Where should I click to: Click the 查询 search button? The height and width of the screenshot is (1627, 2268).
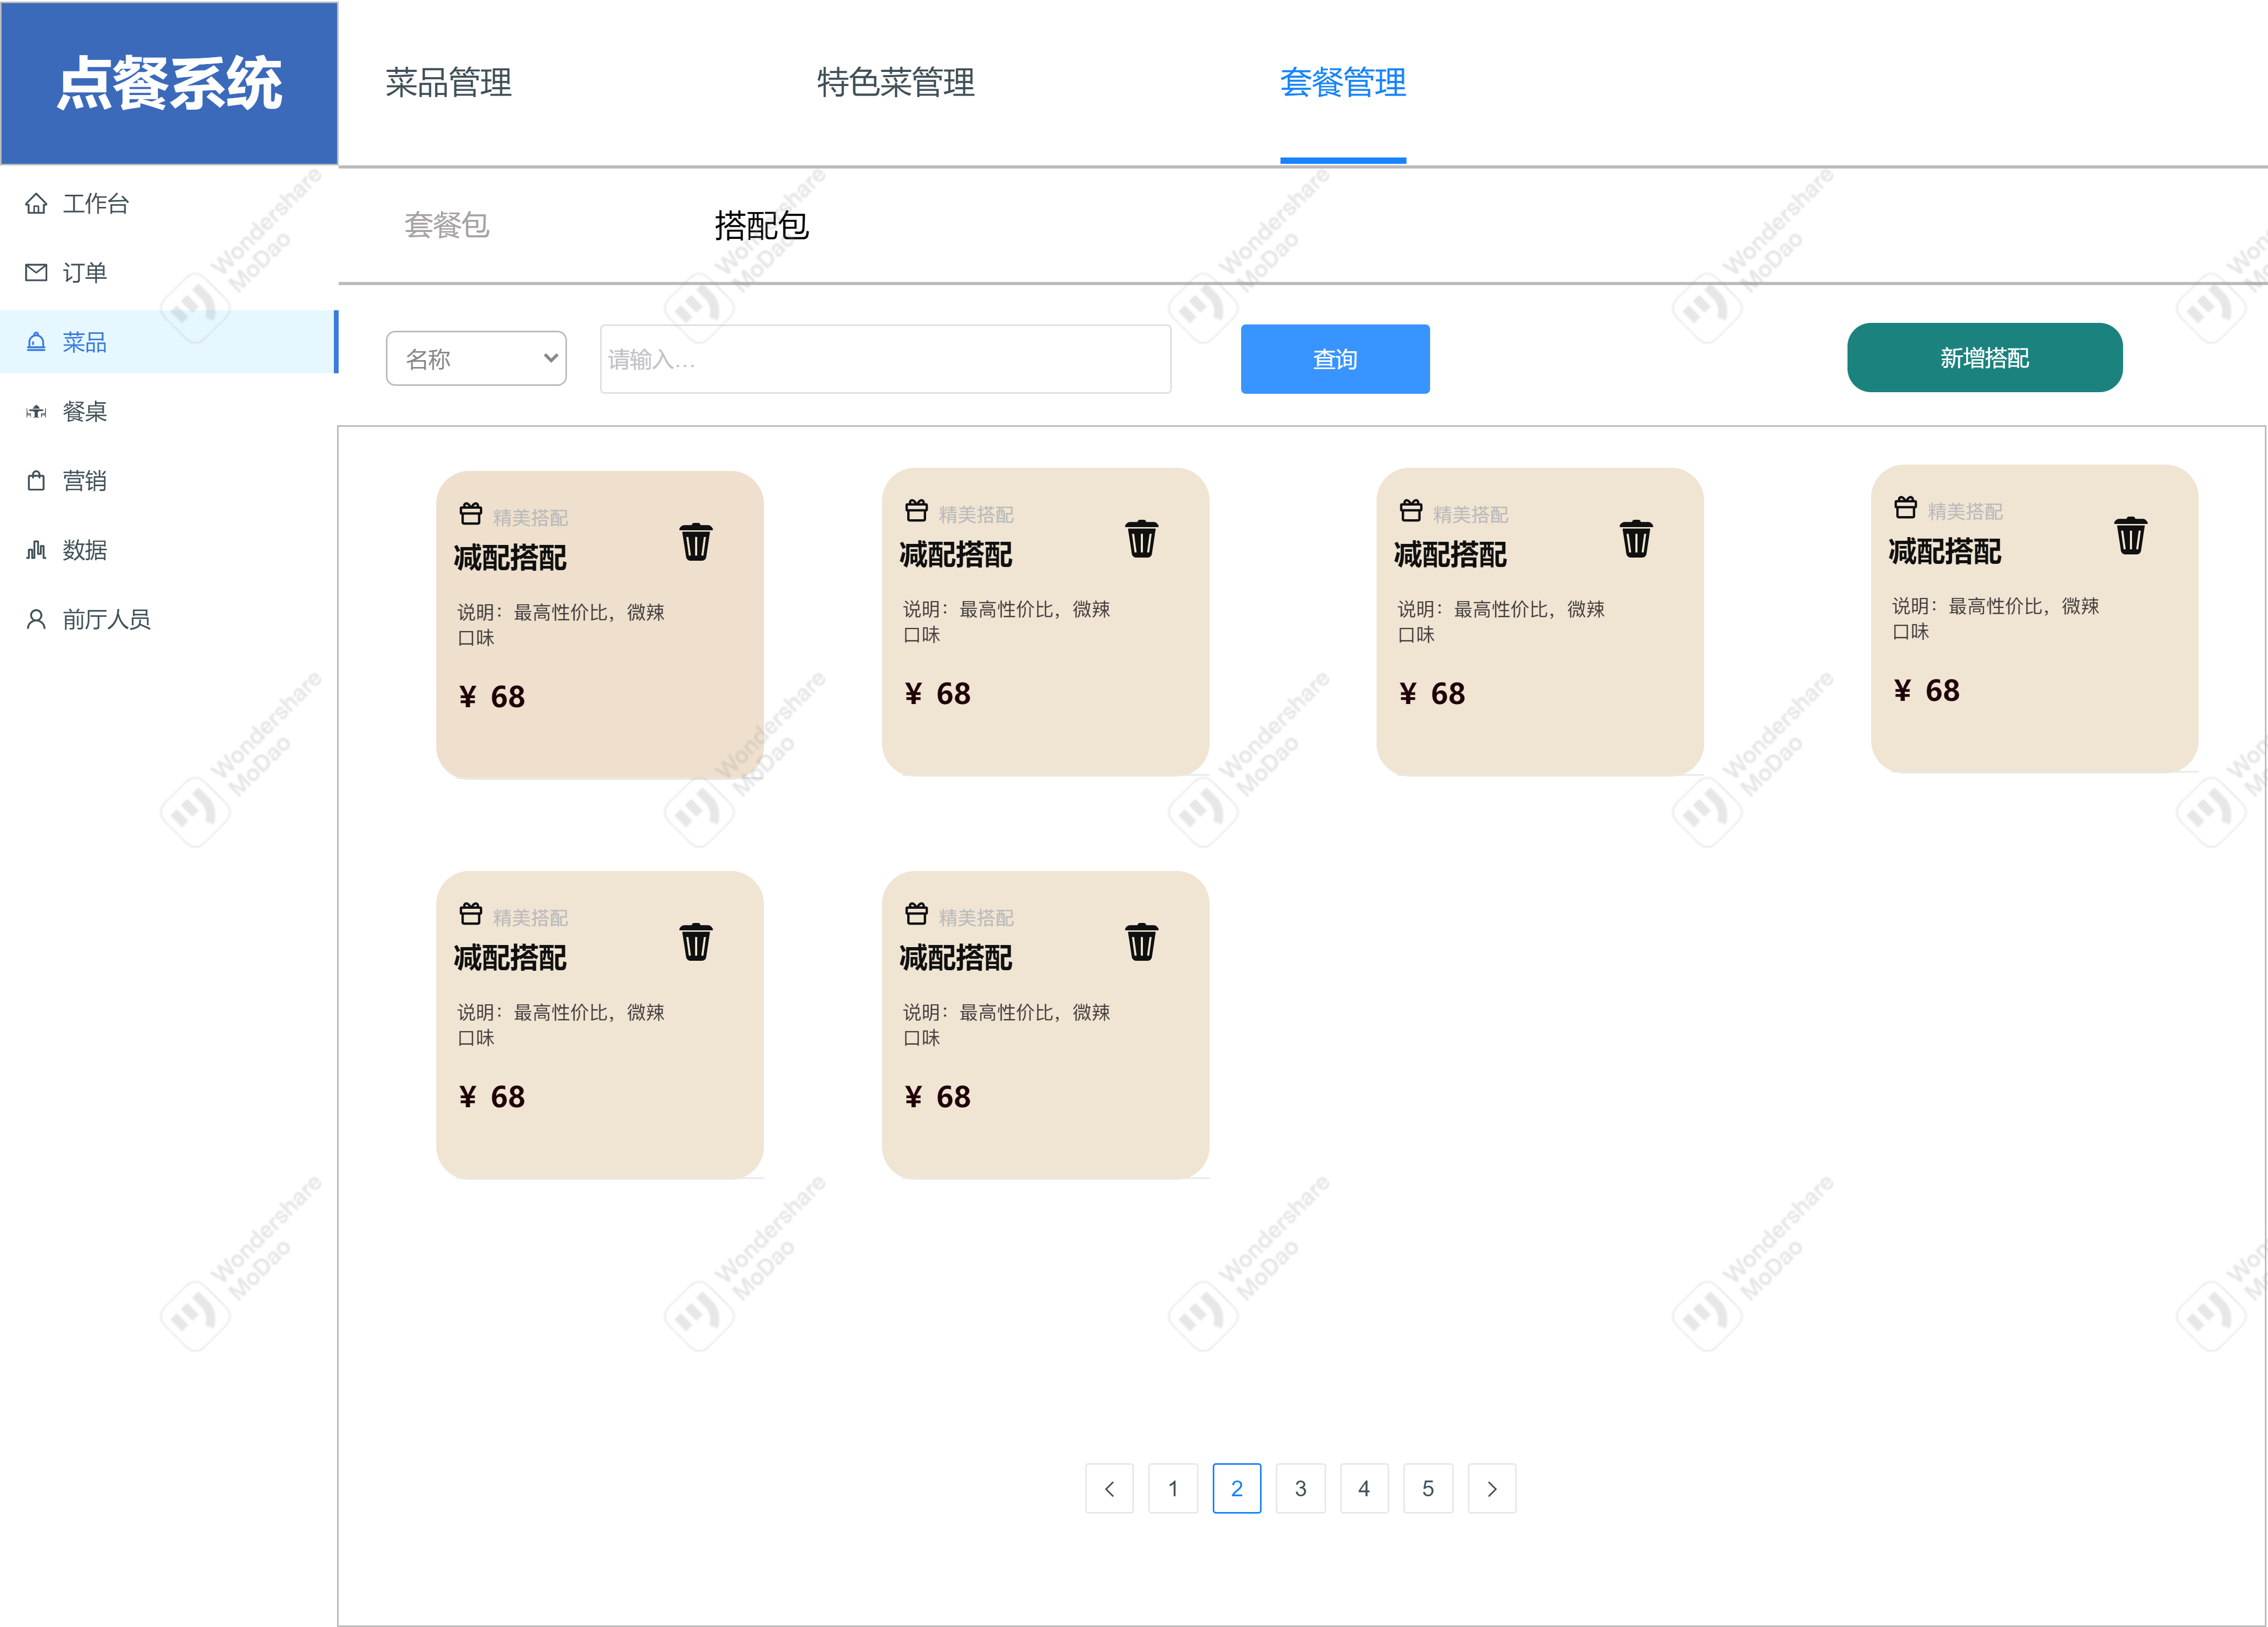coord(1335,359)
